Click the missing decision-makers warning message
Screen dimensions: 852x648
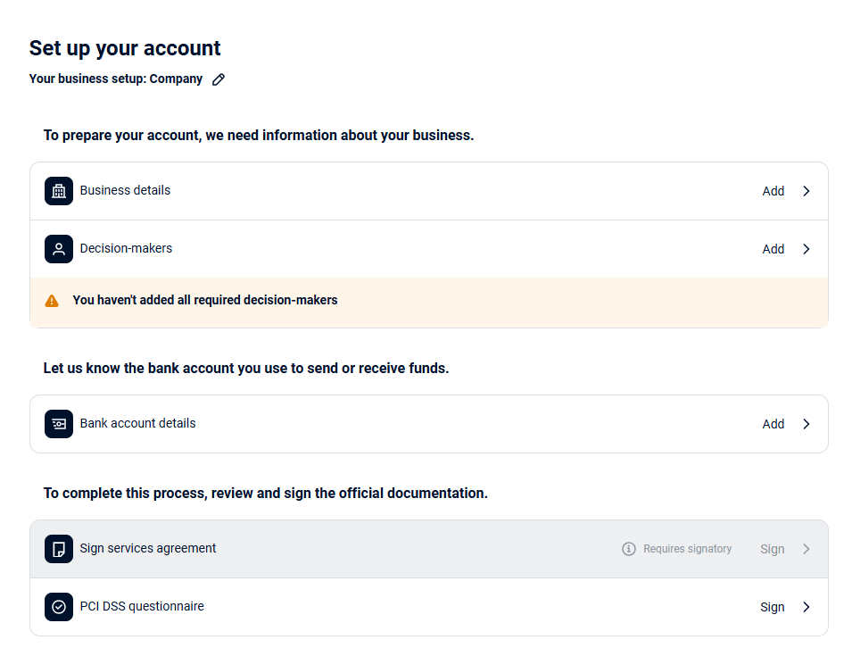pyautogui.click(x=205, y=301)
